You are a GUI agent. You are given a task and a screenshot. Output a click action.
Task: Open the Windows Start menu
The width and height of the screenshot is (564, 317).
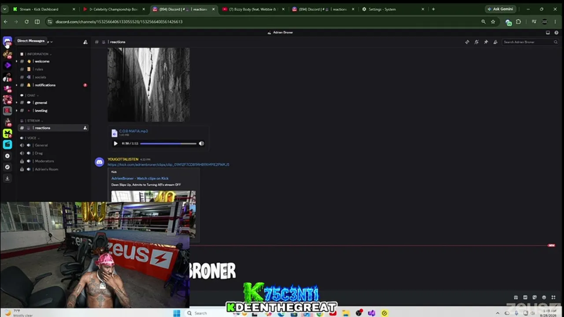[x=177, y=313]
